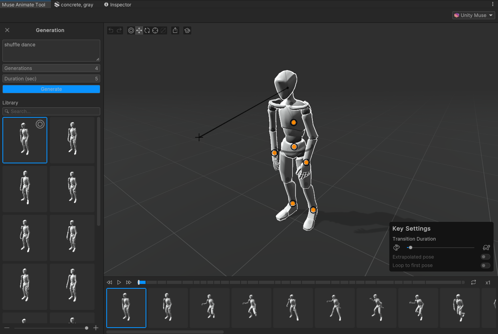Click the Duration (sec) field

coord(51,78)
